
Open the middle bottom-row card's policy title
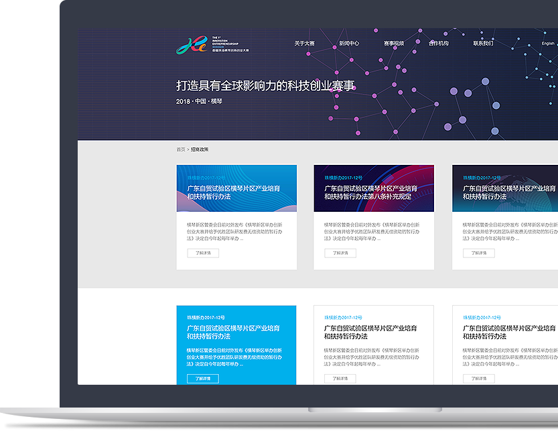[x=370, y=332]
